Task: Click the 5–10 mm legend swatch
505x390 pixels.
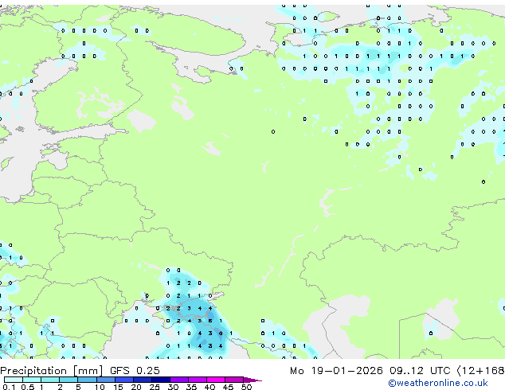Action: pyautogui.click(x=88, y=380)
